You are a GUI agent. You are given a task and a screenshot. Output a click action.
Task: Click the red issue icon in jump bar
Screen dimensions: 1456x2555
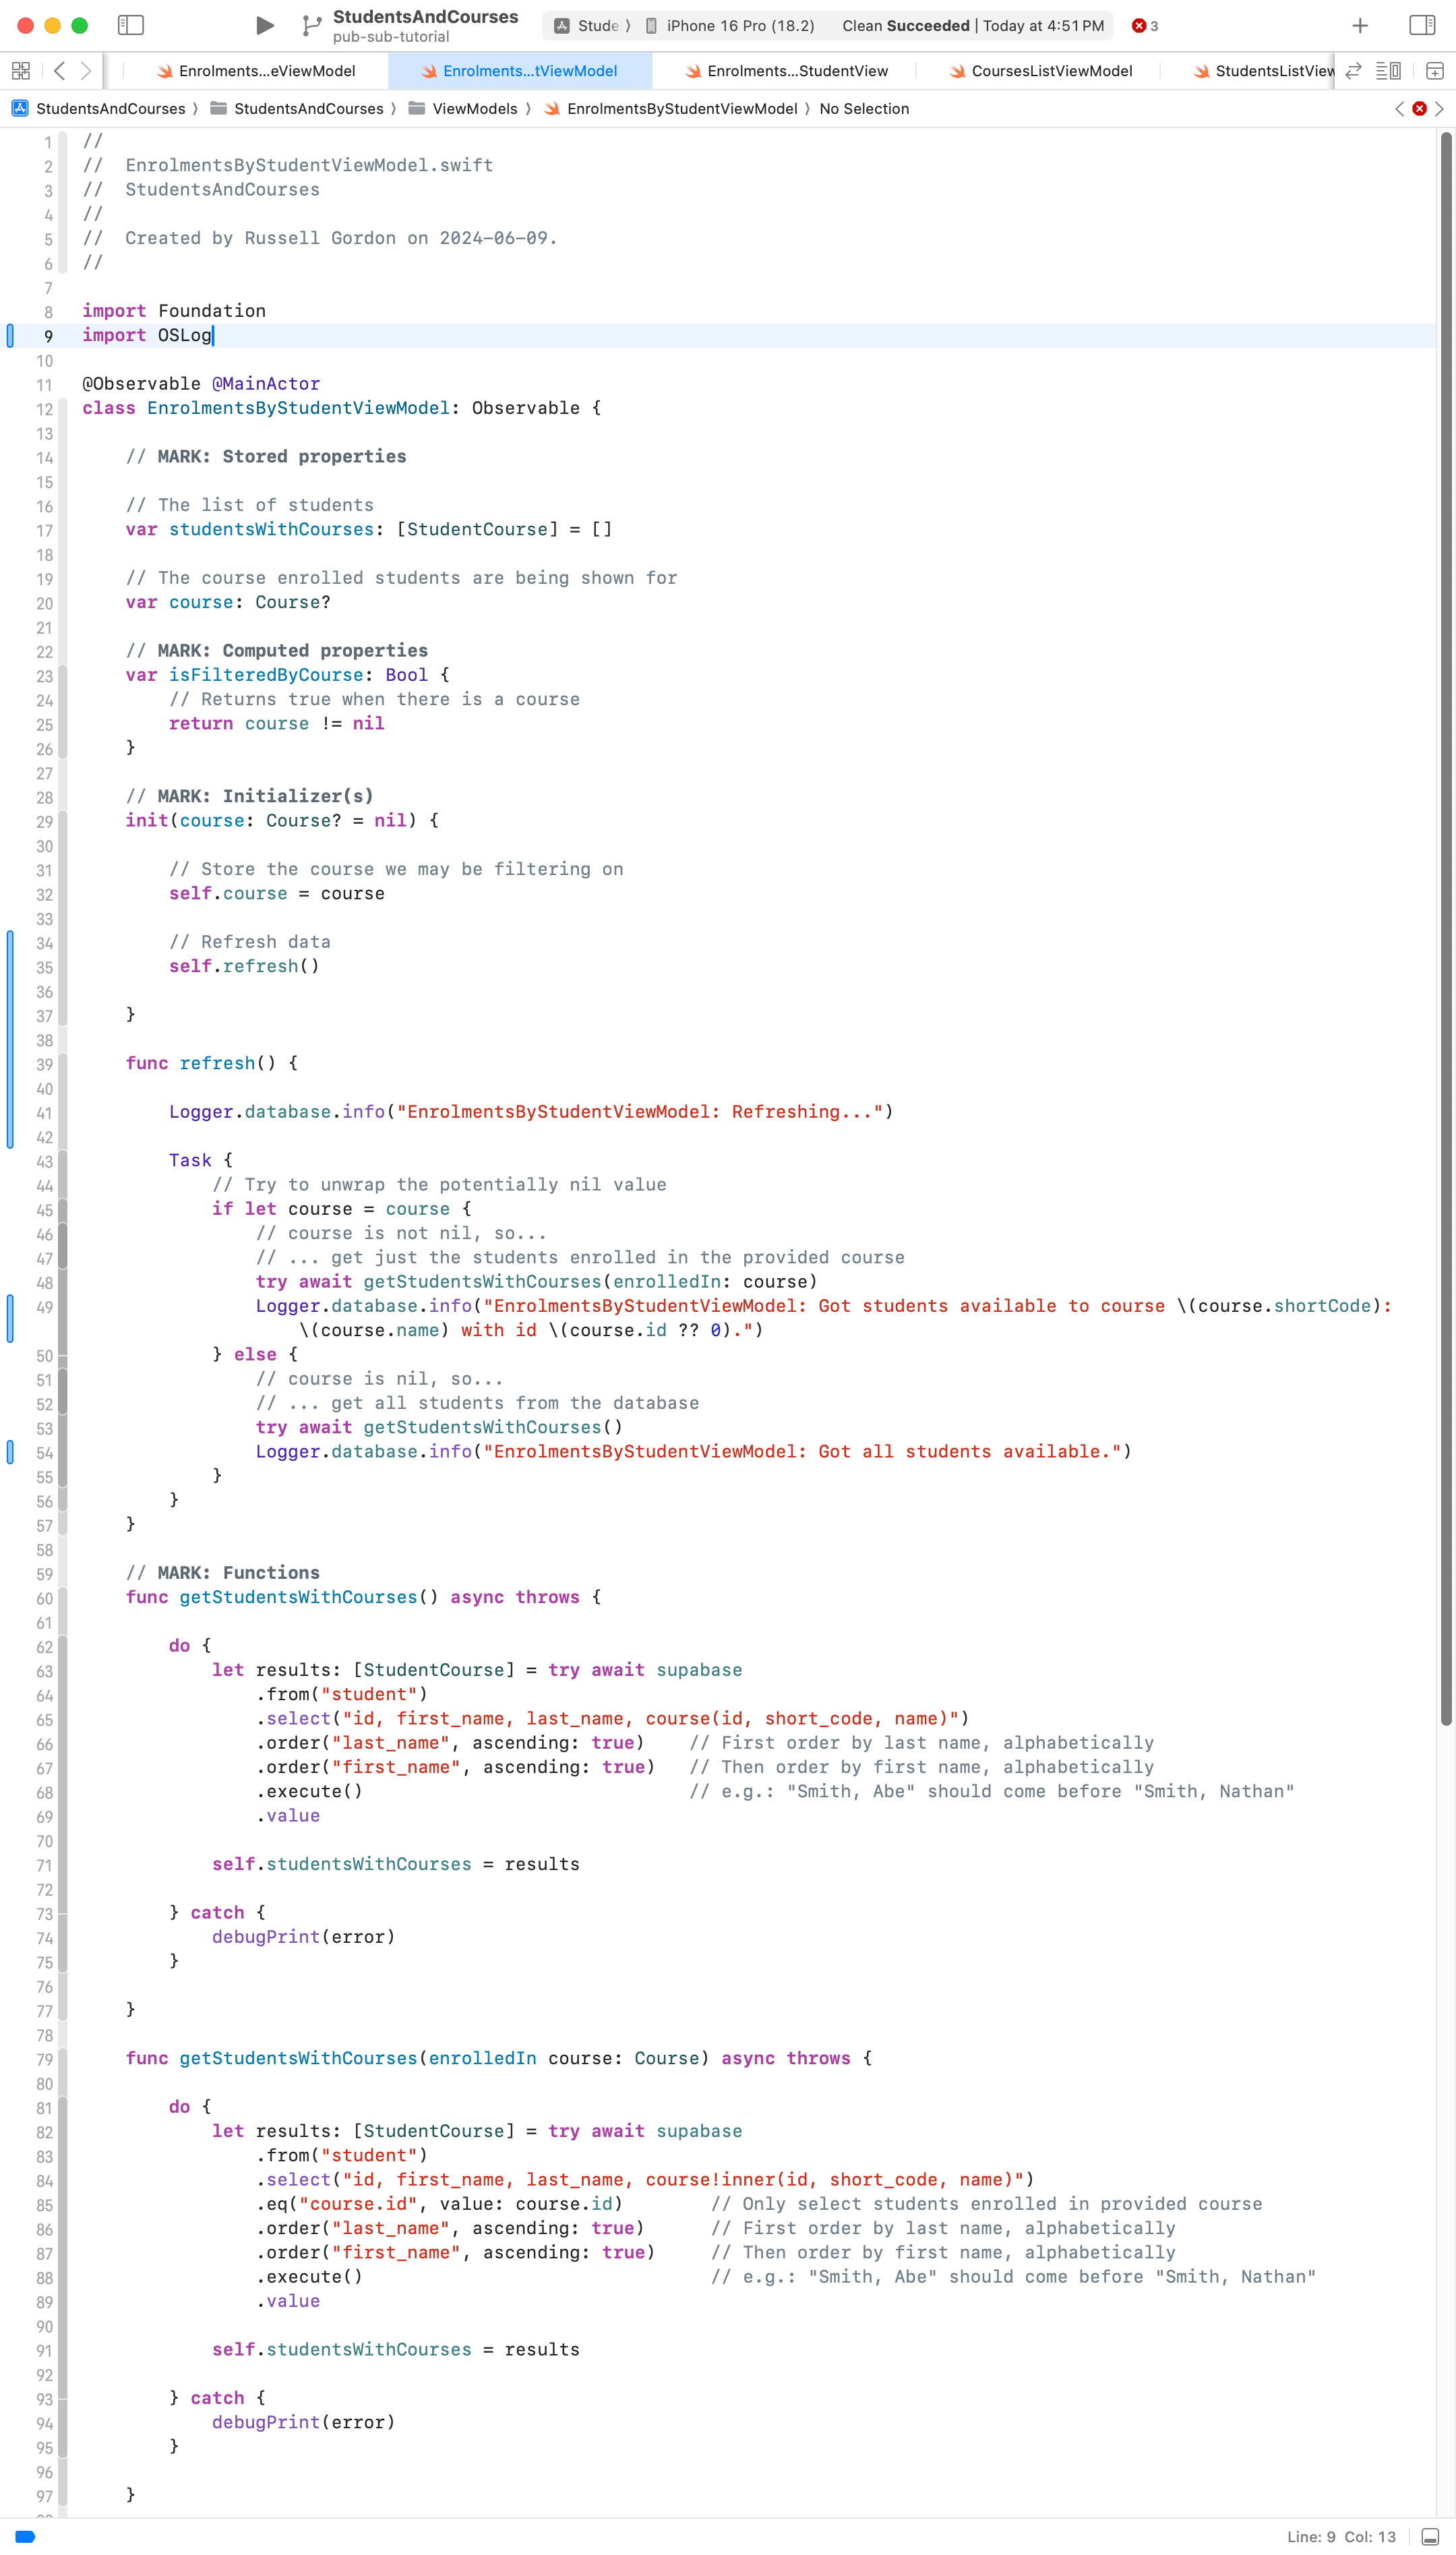tap(1419, 109)
